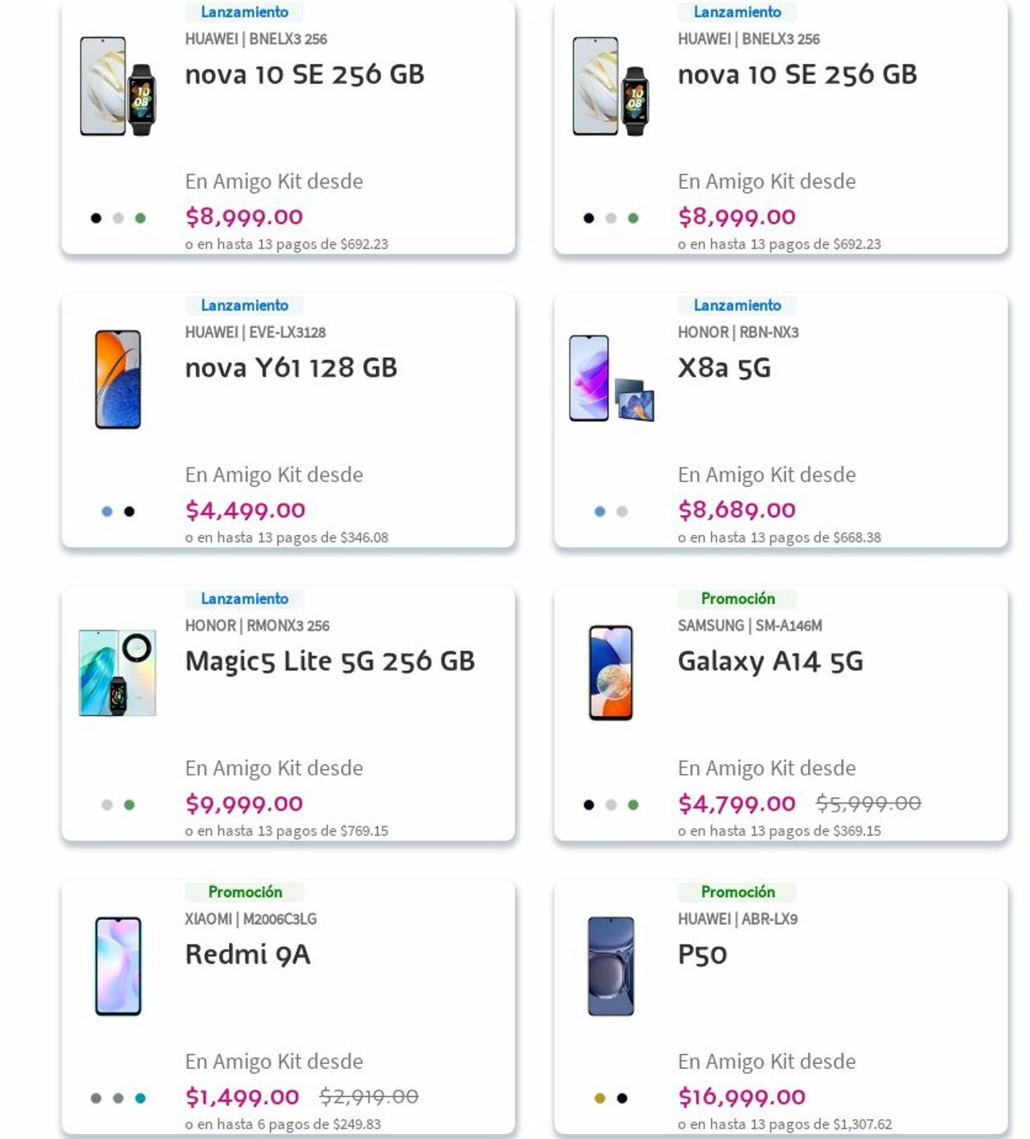This screenshot has width=1030, height=1139.
Task: Select the white swatch of the second nova 10 SE
Action: (610, 216)
